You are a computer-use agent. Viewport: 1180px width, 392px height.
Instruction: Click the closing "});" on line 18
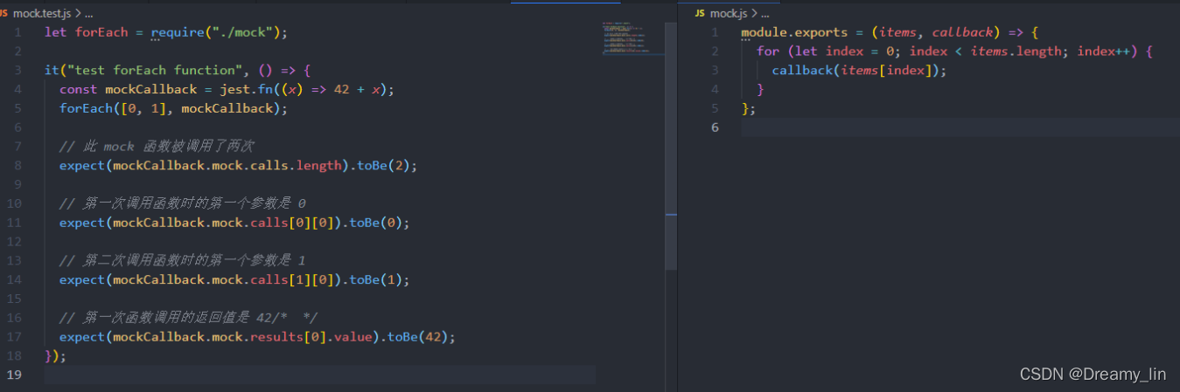click(x=55, y=355)
